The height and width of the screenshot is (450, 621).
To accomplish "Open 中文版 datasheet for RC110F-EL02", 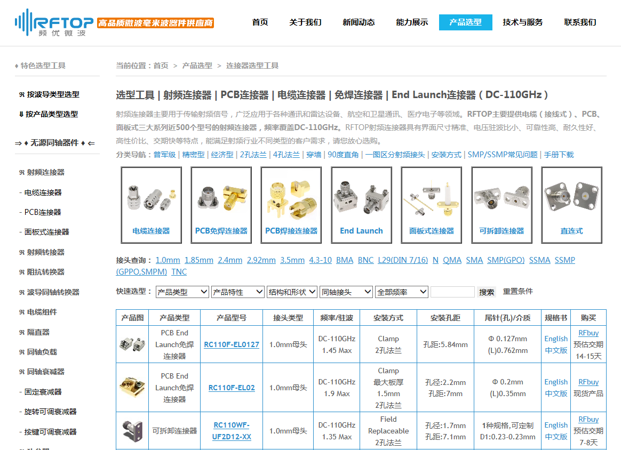I will (x=556, y=394).
